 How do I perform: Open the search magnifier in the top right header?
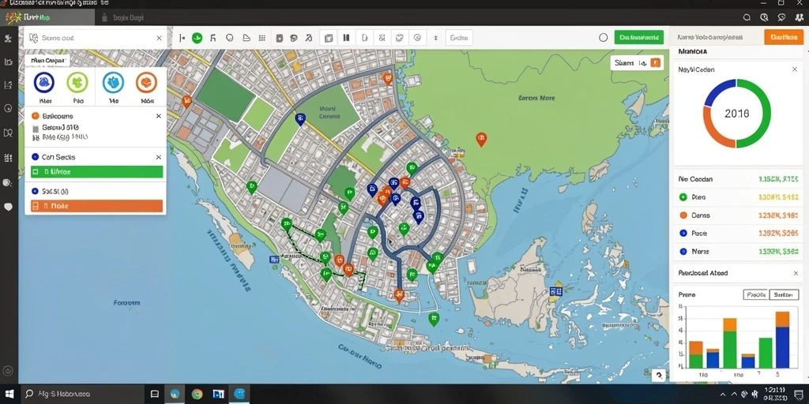[747, 17]
